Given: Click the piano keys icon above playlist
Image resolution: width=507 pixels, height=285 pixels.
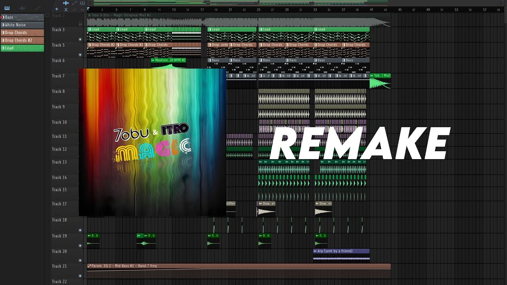Looking at the screenshot, I should (82, 3).
